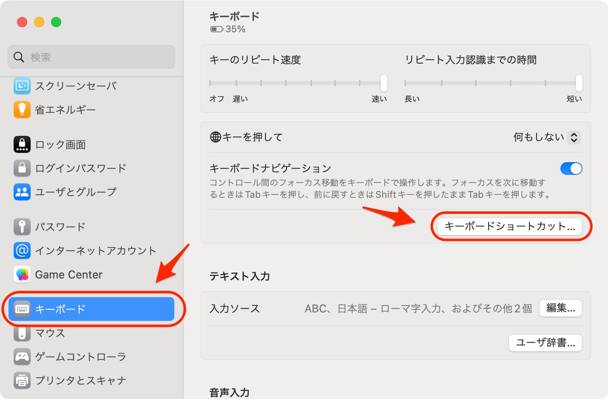Select 省エネルギー in the sidebar
Image resolution: width=608 pixels, height=399 pixels.
pyautogui.click(x=91, y=110)
